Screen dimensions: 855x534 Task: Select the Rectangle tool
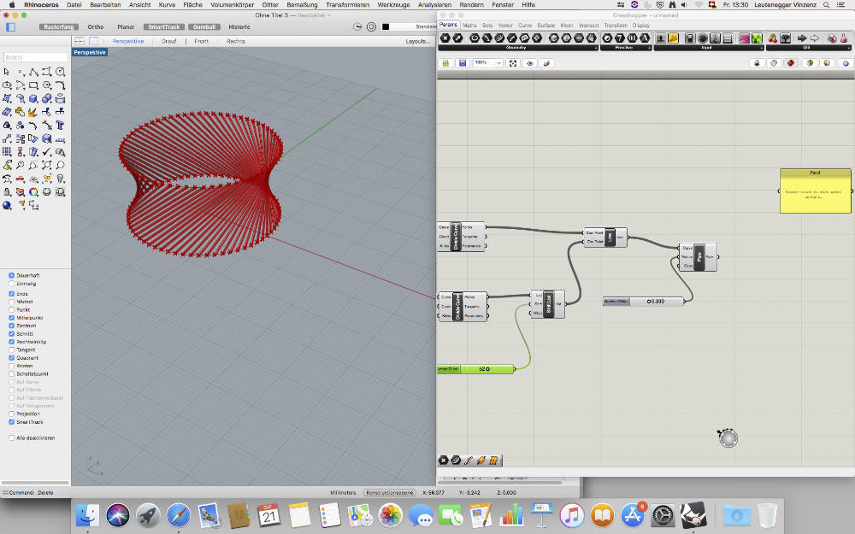point(33,85)
